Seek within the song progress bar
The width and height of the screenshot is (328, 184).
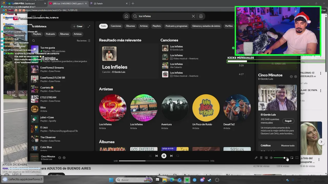coord(164,161)
